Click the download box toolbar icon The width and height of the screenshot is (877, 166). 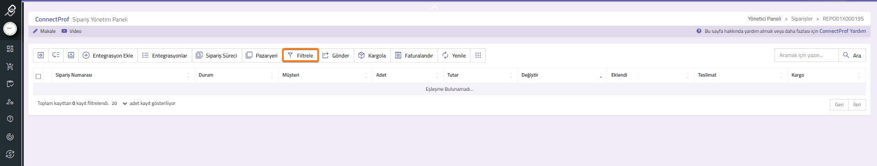pos(71,55)
